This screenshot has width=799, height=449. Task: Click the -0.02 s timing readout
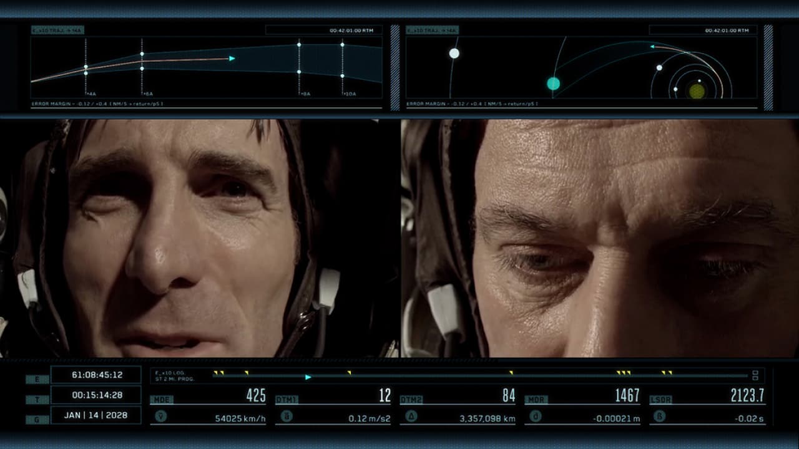click(750, 419)
